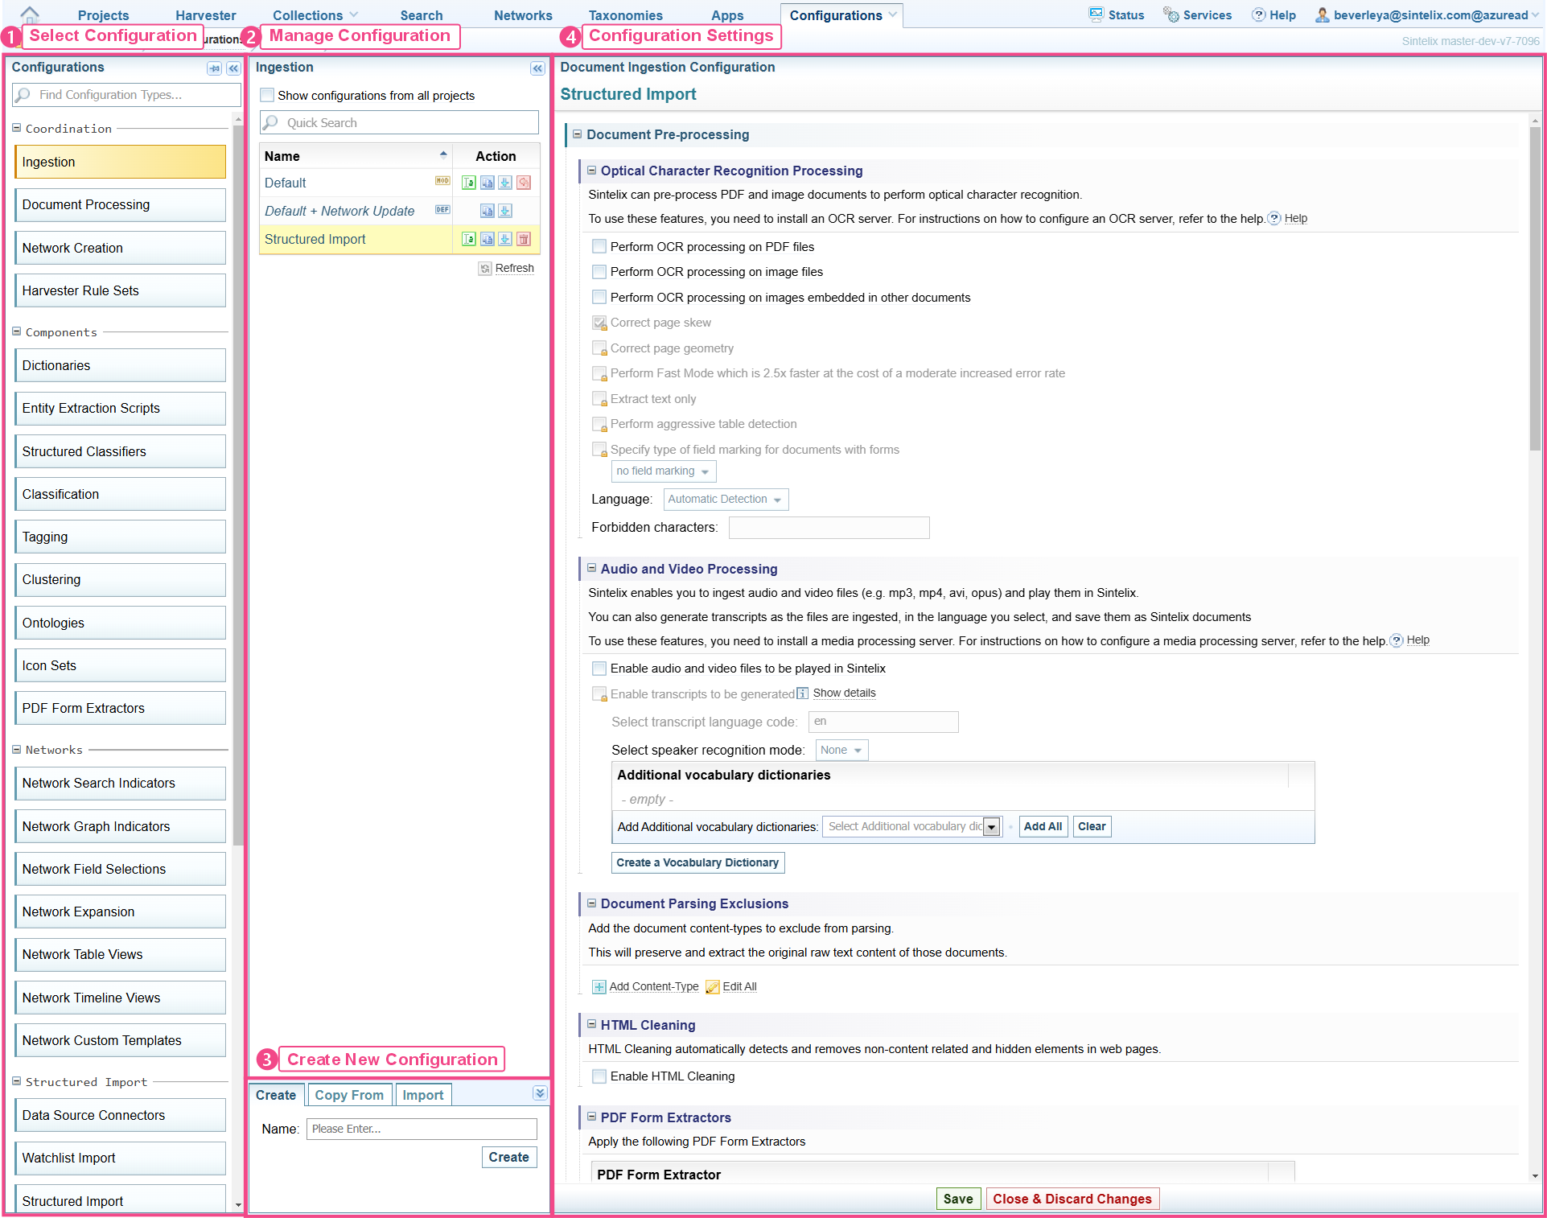Click the pin icon in the Configurations panel header
Screen dimensions: 1547x1218
(x=214, y=68)
